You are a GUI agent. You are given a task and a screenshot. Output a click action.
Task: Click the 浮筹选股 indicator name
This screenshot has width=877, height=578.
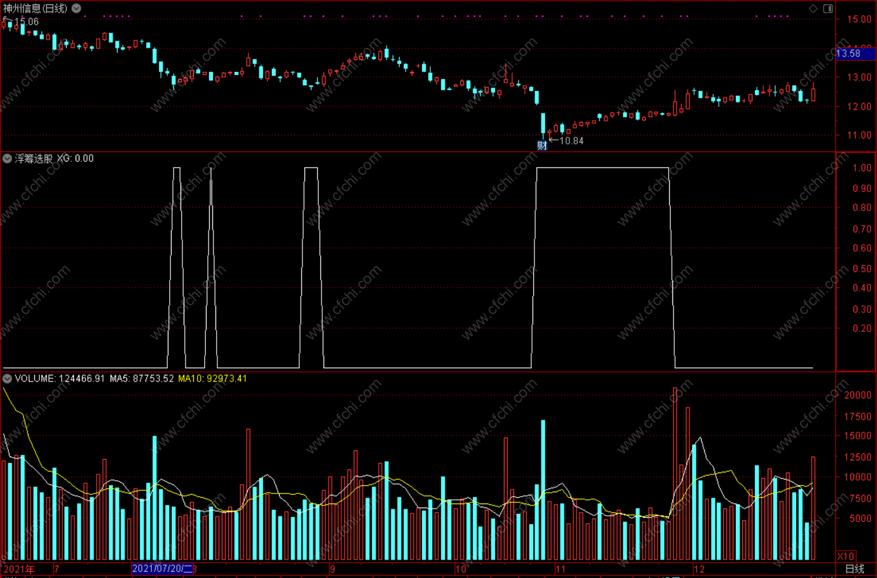[34, 158]
